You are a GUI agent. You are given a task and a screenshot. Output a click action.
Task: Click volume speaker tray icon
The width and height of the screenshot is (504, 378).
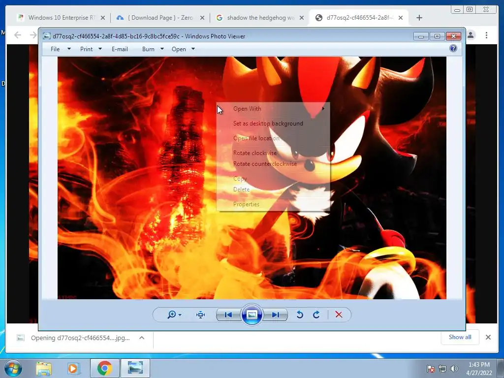pyautogui.click(x=454, y=369)
